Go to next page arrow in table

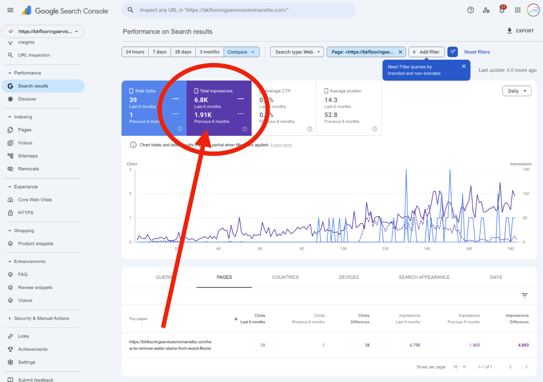click(526, 367)
